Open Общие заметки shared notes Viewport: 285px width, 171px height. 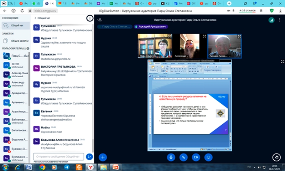[15, 41]
